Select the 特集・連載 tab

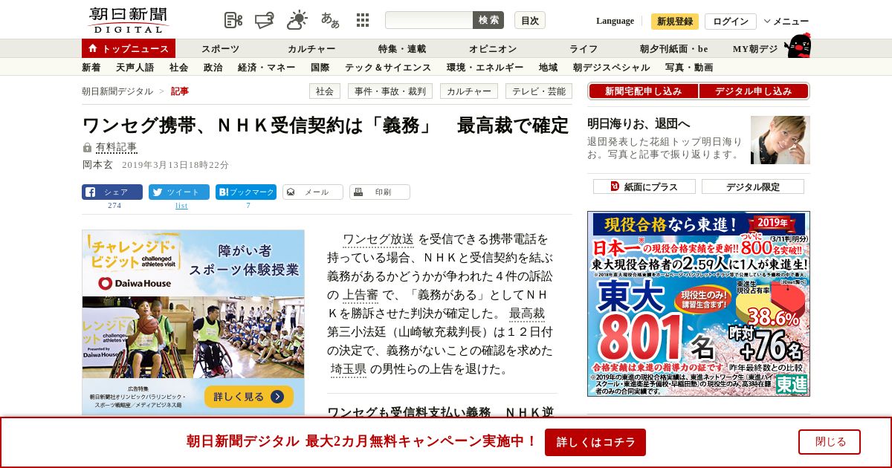tap(402, 48)
